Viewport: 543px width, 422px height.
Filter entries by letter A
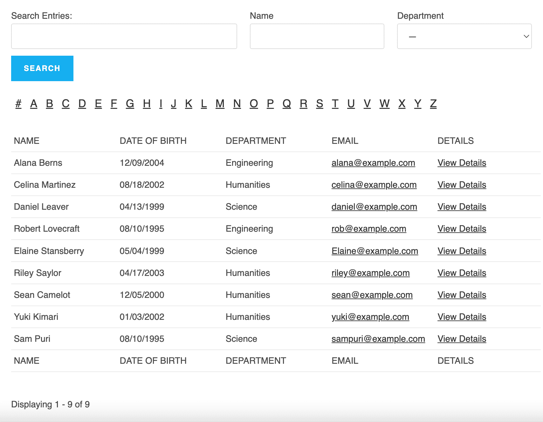pyautogui.click(x=34, y=104)
